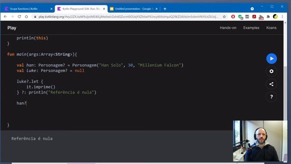Viewport: 291px width, 164px height.
Task: Open the Hands-on link
Action: click(x=228, y=28)
